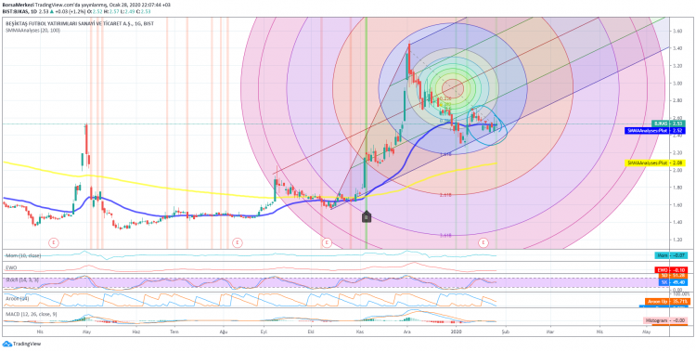The width and height of the screenshot is (696, 351).
Task: Click the earnings E marker near Ağu
Action: 238,242
